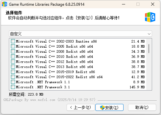
Task: Click the 选择组件 heading
Action: tap(14, 13)
